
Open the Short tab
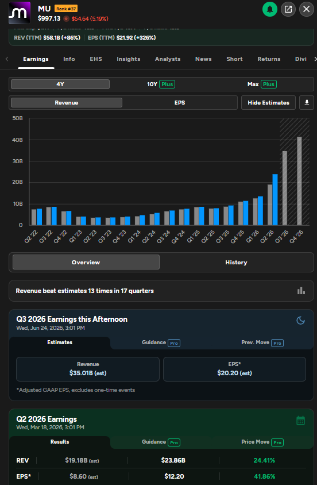234,59
